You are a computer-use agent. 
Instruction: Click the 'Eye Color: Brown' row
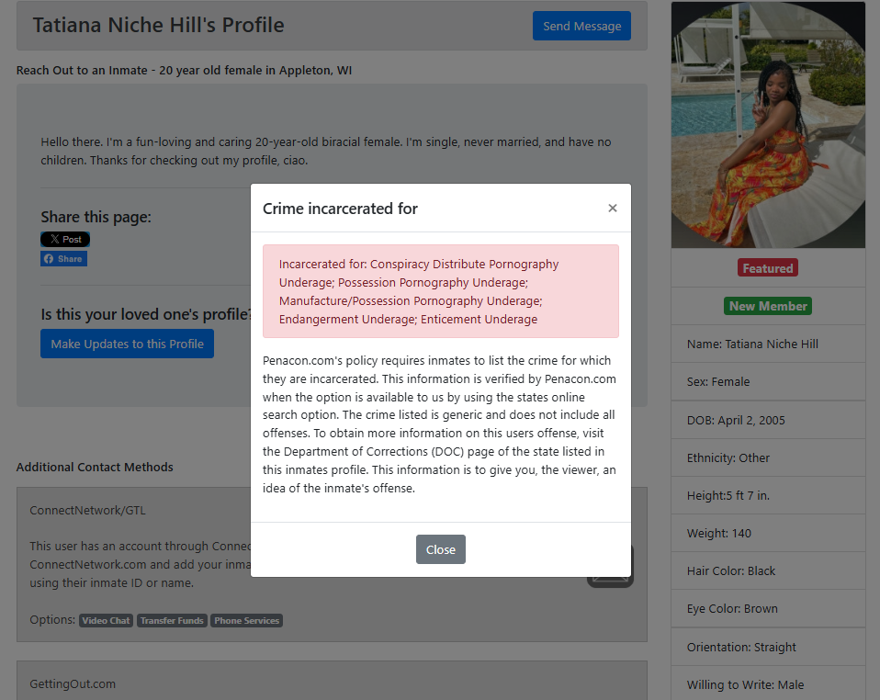click(x=768, y=608)
